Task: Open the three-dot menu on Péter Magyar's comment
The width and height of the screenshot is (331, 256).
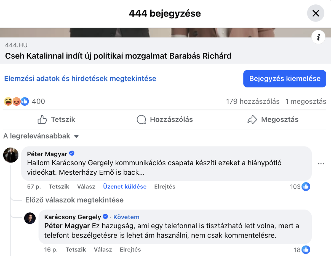Action: [x=321, y=164]
